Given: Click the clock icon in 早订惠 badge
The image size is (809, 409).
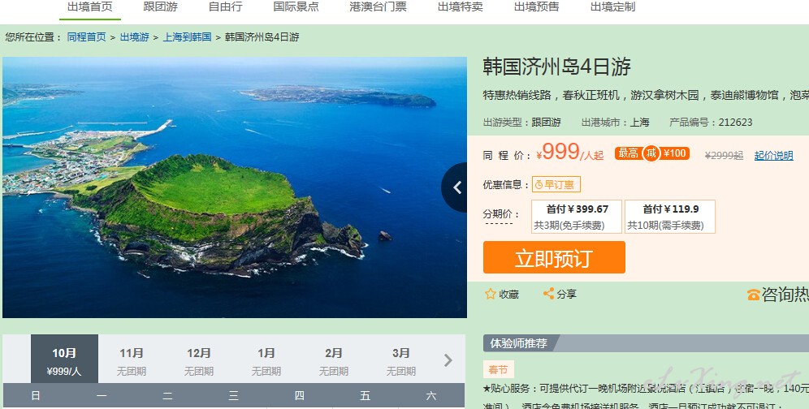Looking at the screenshot, I should pyautogui.click(x=539, y=185).
